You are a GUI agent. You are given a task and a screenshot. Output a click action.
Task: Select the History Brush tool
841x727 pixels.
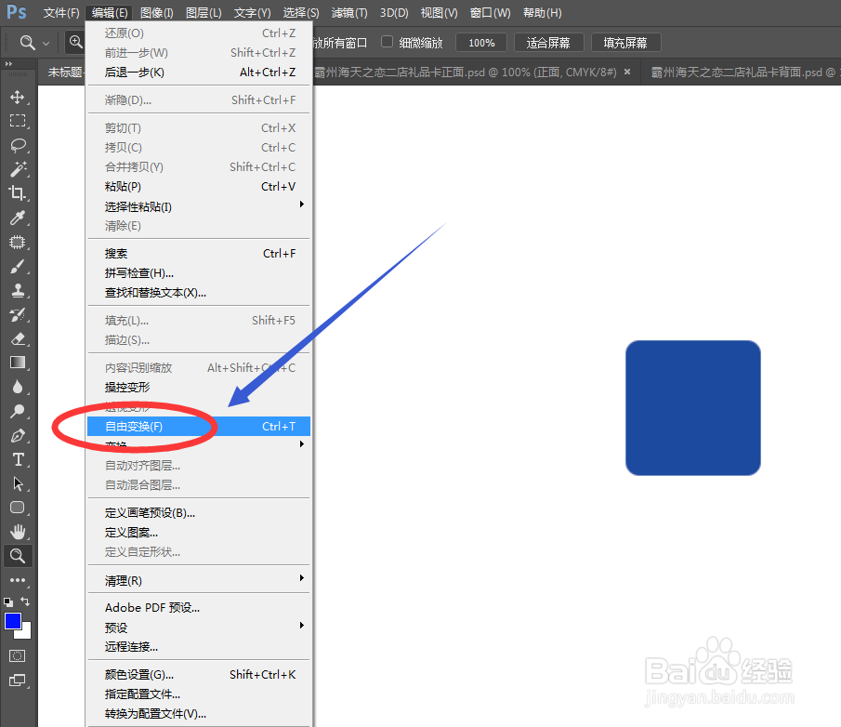coord(17,314)
